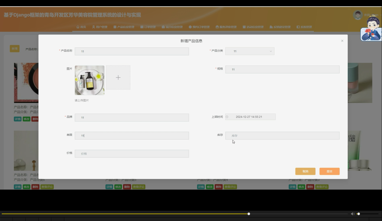Open the 服务评价管理 menu

(226, 27)
